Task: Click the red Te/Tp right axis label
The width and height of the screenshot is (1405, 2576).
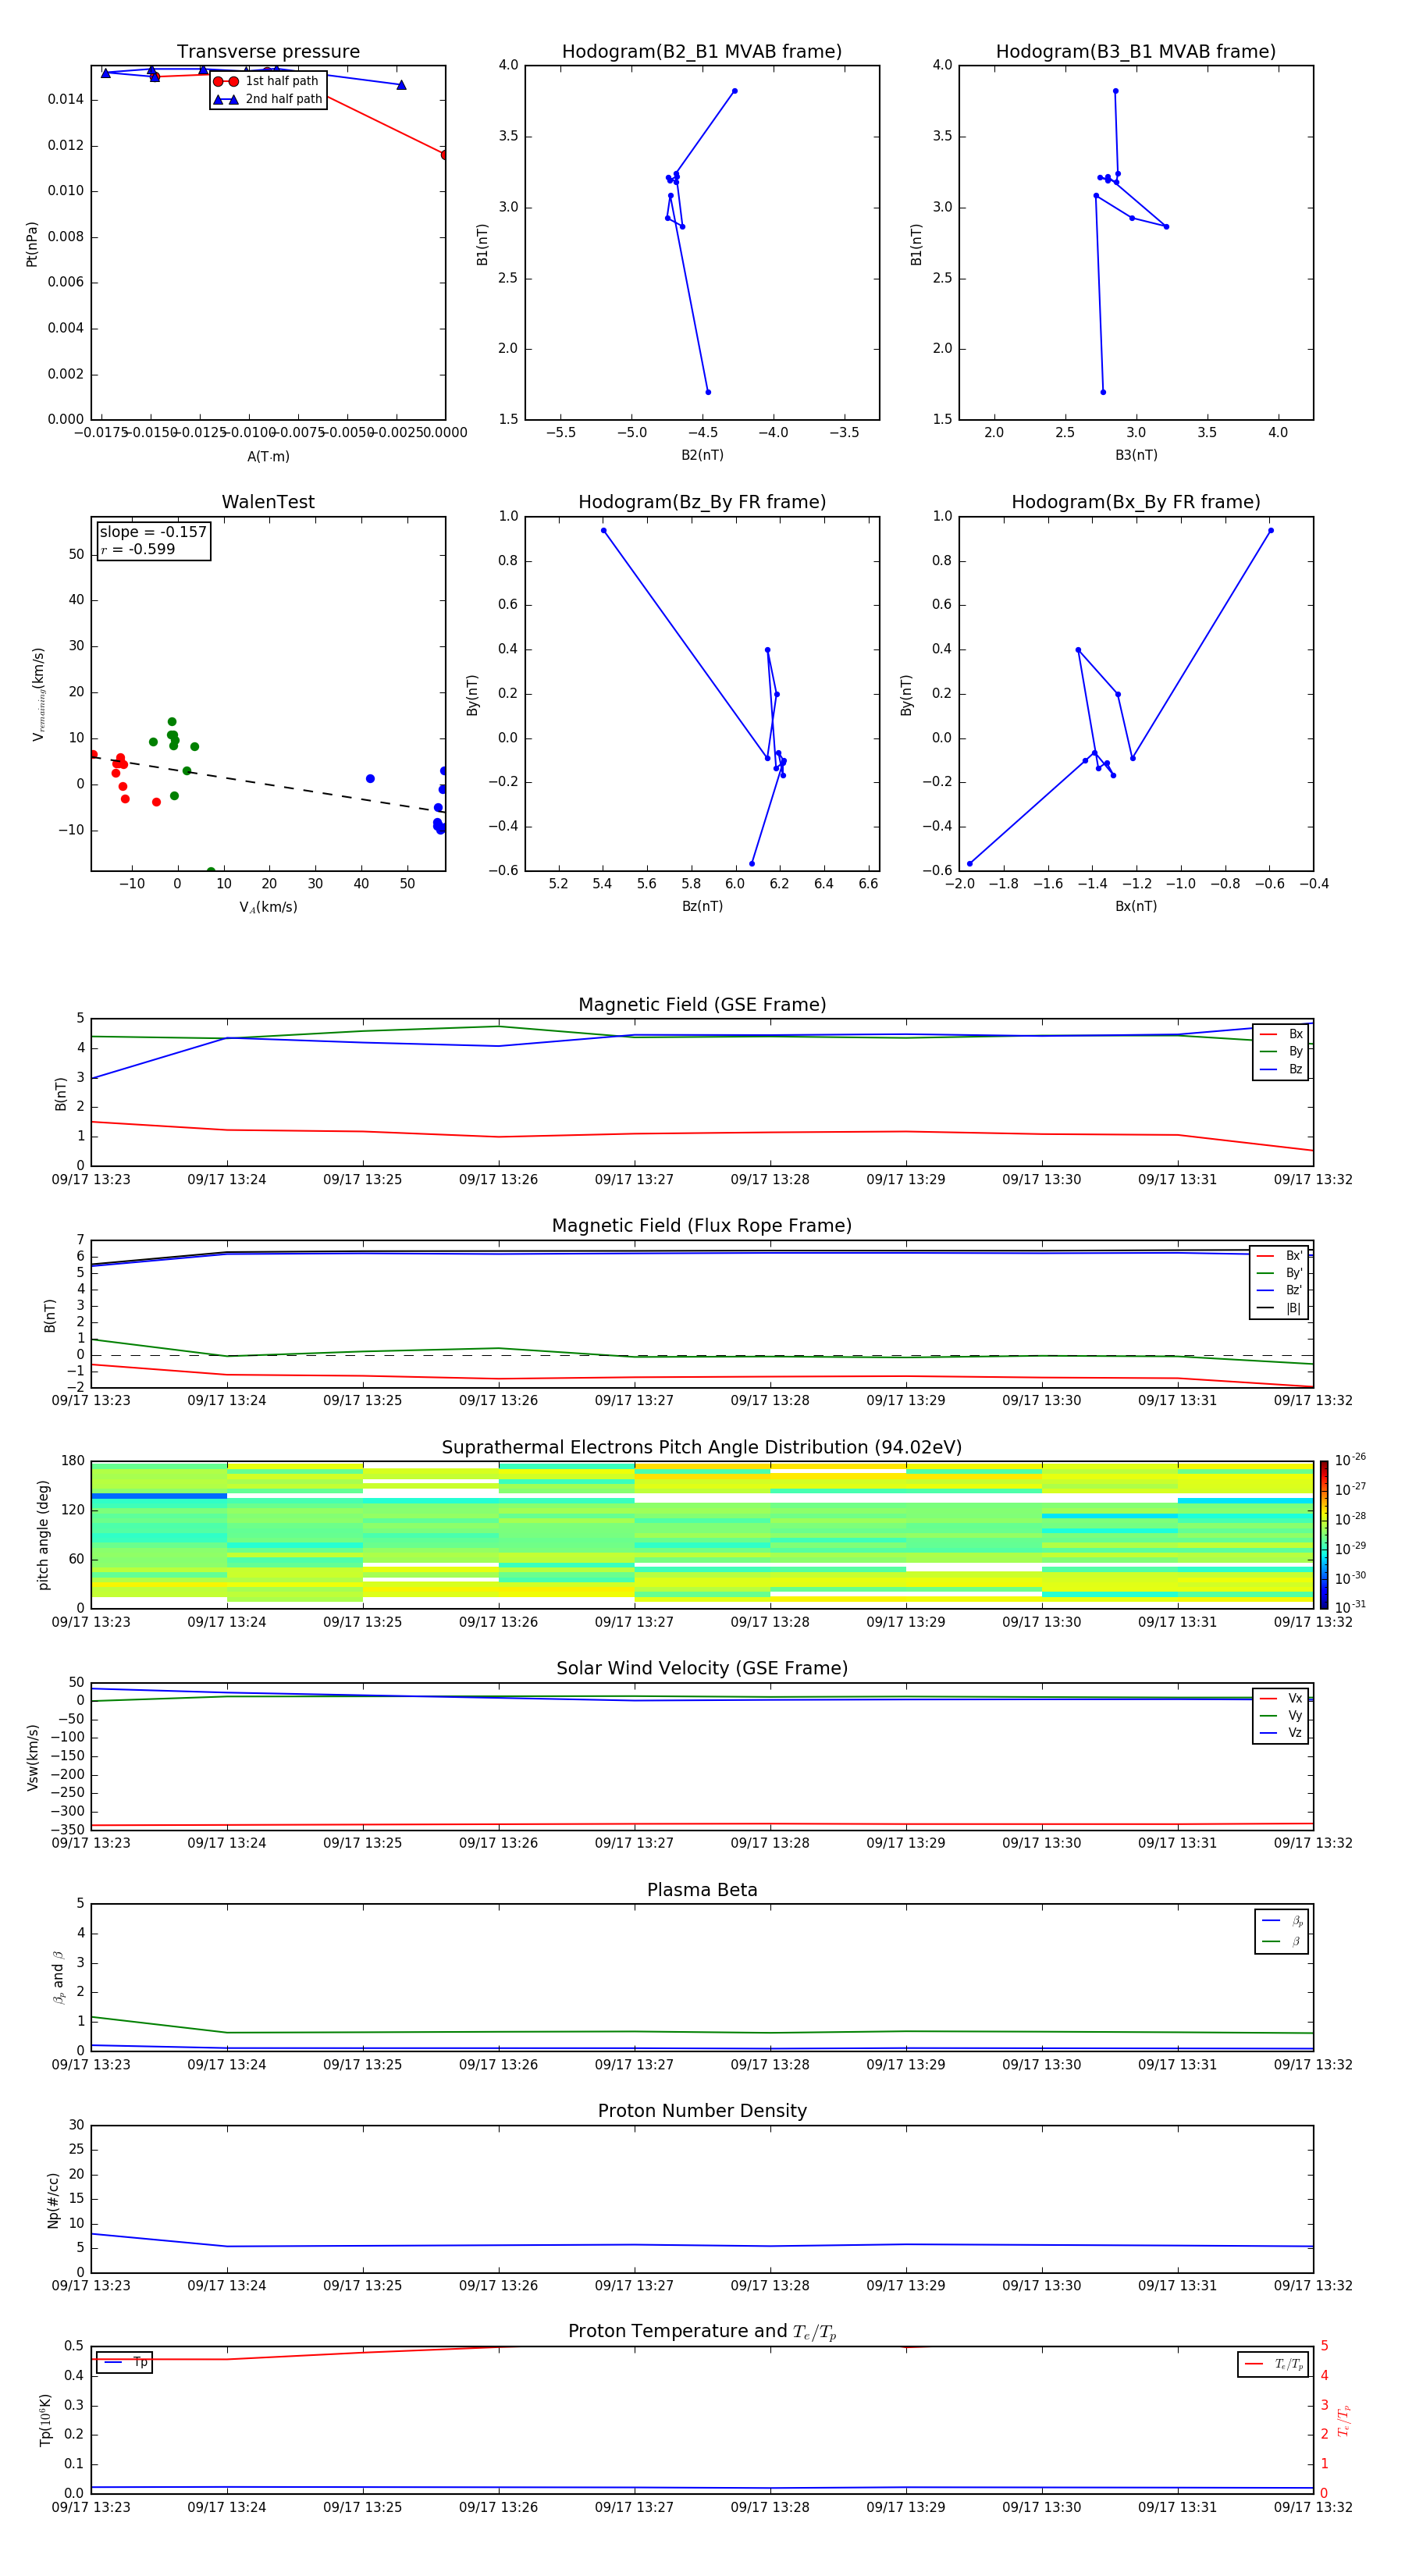Action: (x=1344, y=2420)
